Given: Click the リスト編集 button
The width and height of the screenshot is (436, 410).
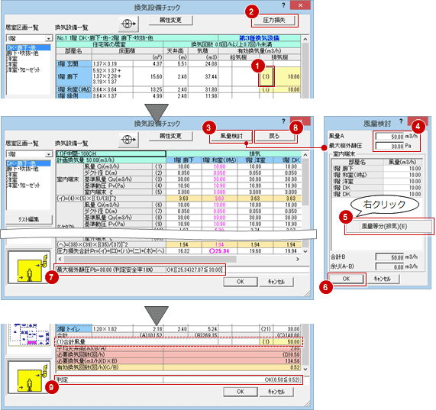Looking at the screenshot, I should pyautogui.click(x=29, y=219).
